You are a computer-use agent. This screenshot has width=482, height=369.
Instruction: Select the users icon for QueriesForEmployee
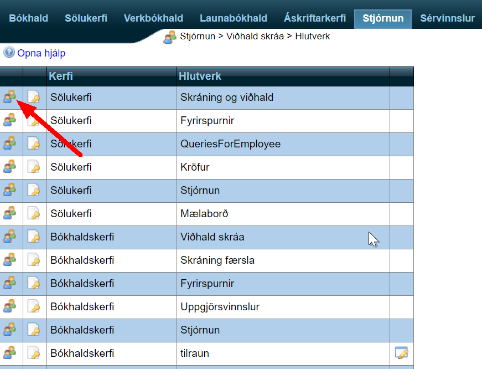pyautogui.click(x=10, y=143)
